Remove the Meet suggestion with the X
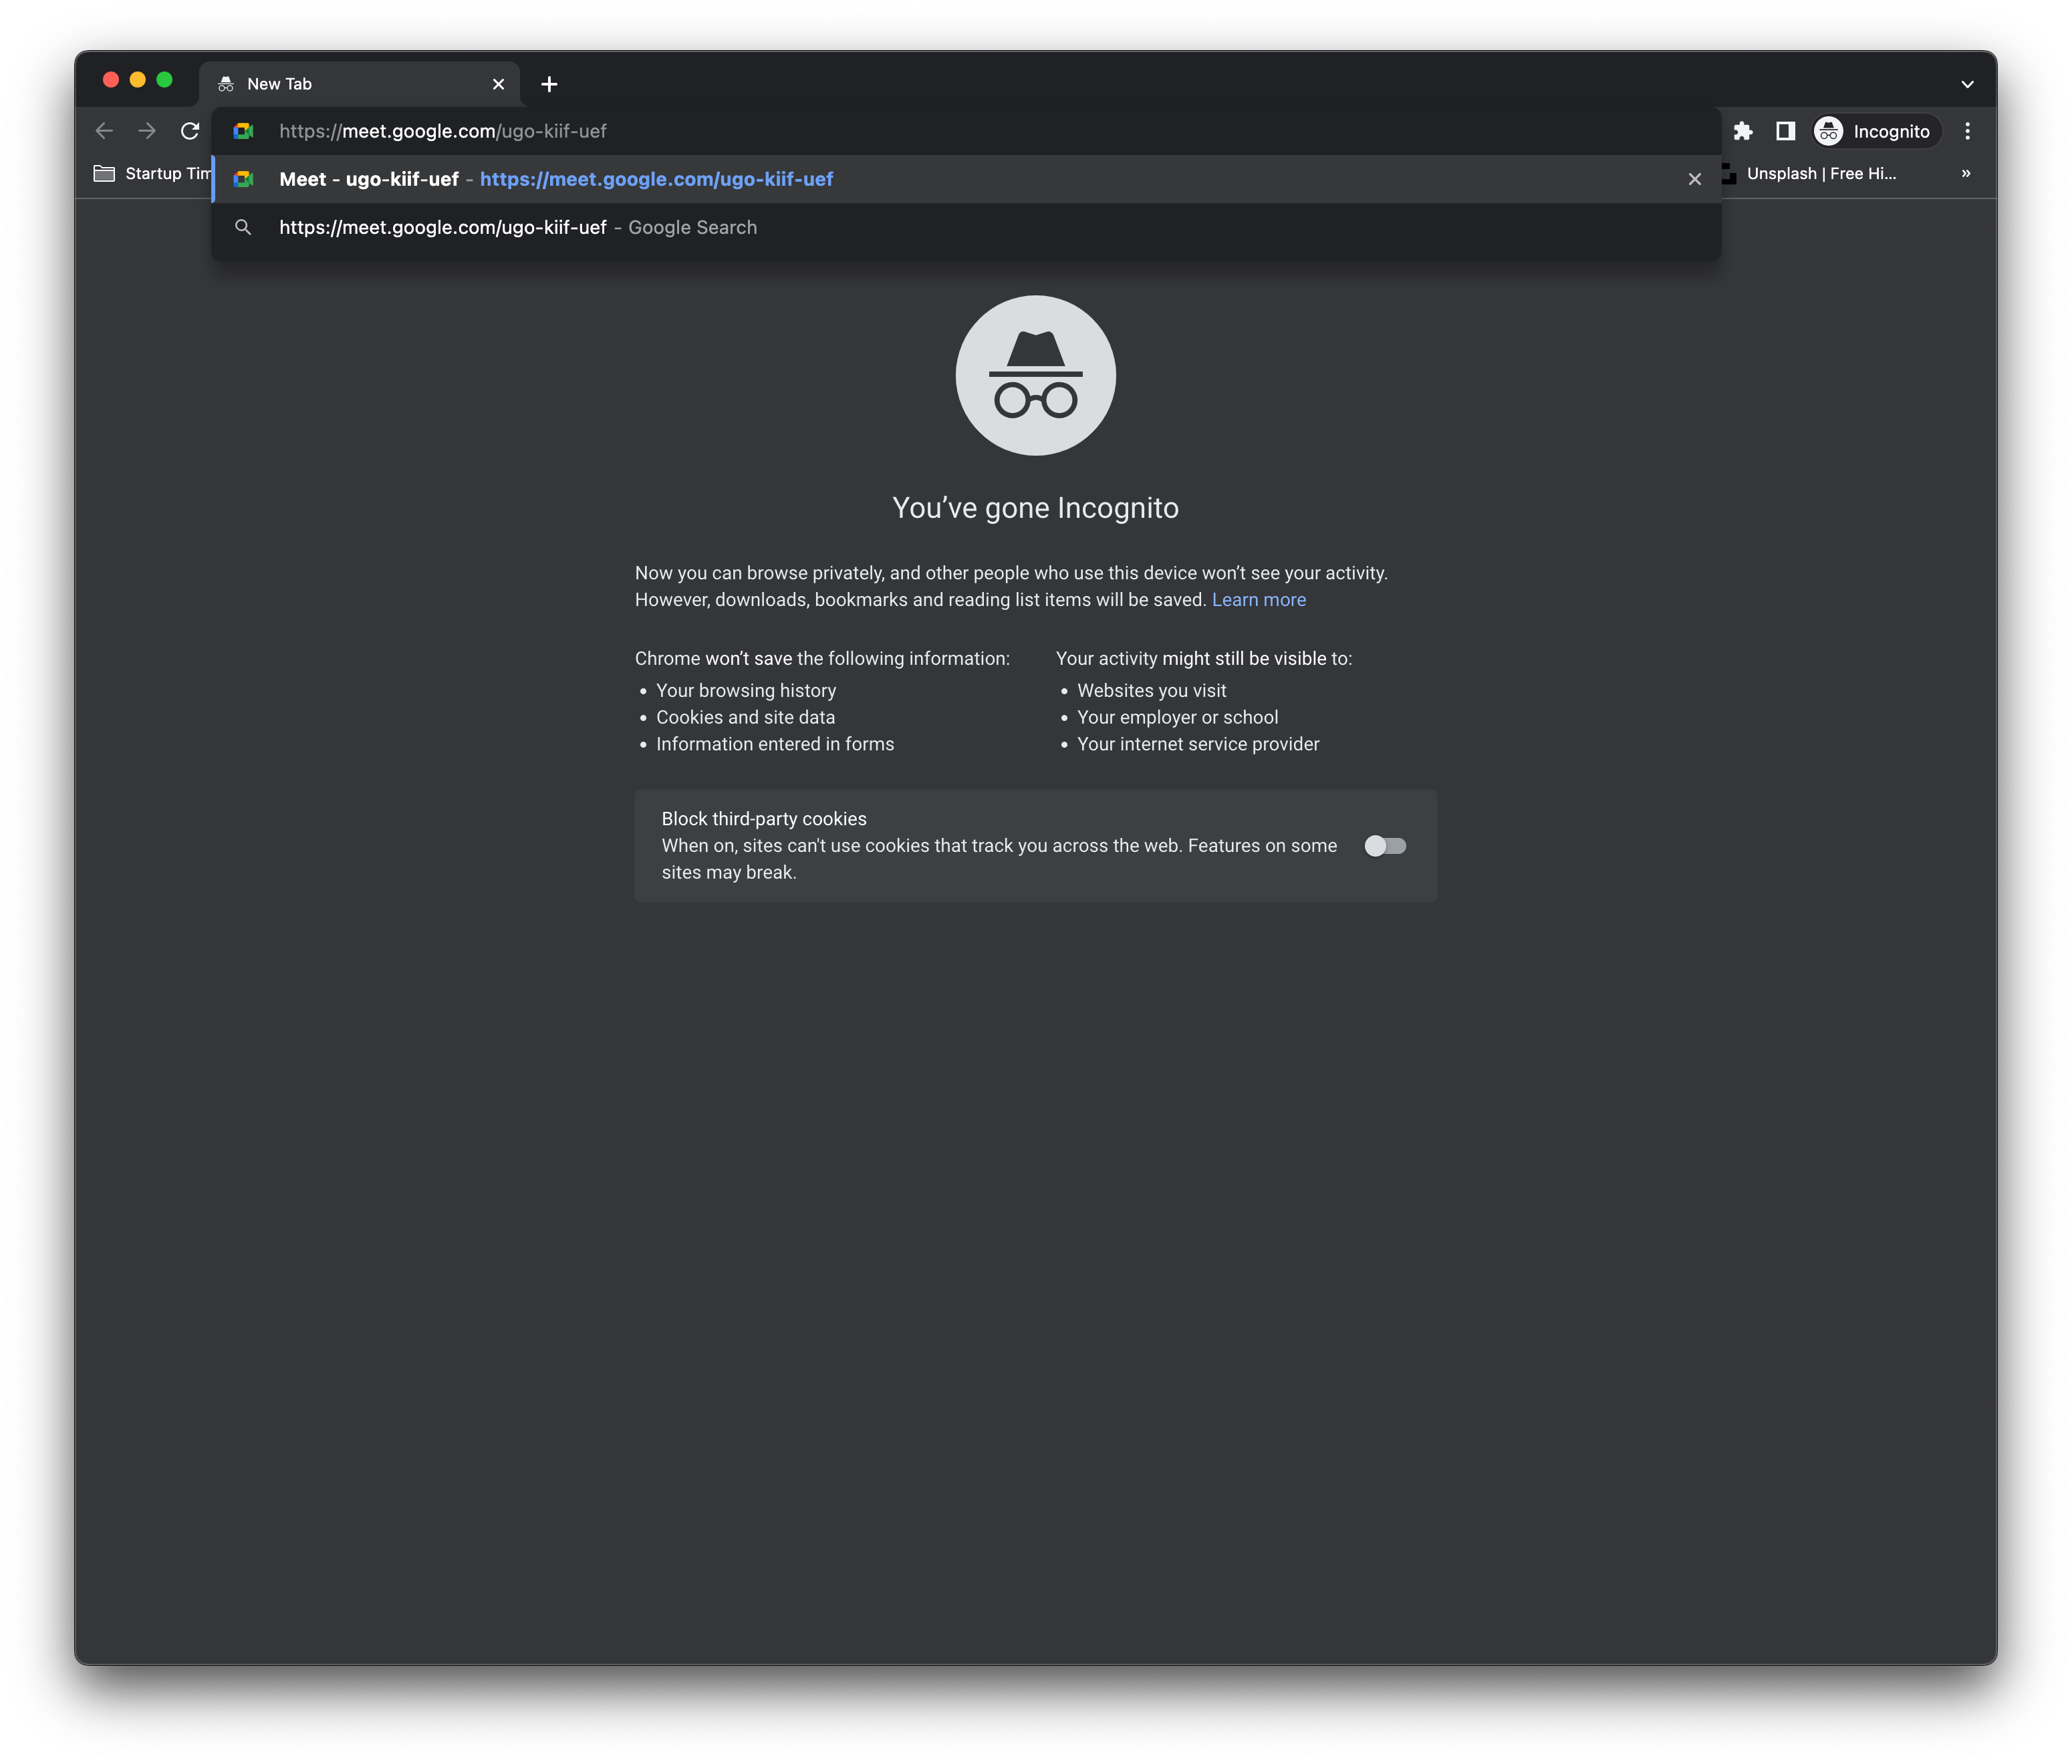Screen dimensions: 2072x1764 pos(1694,179)
